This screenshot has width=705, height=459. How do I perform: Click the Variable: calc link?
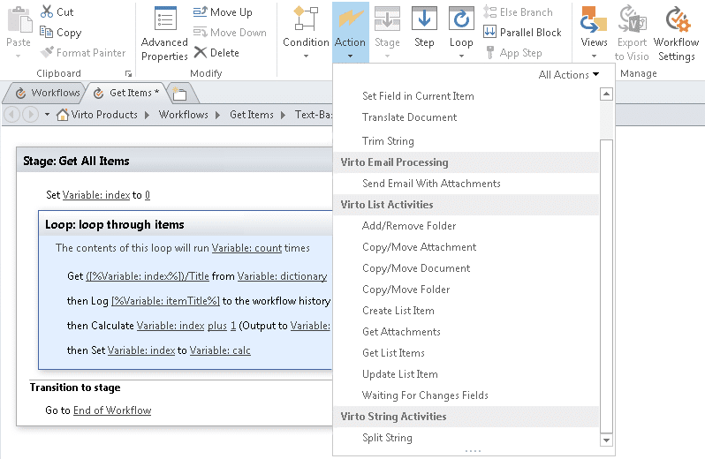[x=220, y=350]
